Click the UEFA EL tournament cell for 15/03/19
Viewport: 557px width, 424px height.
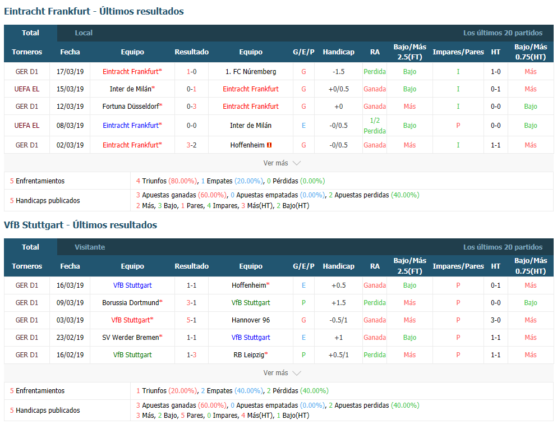[26, 89]
